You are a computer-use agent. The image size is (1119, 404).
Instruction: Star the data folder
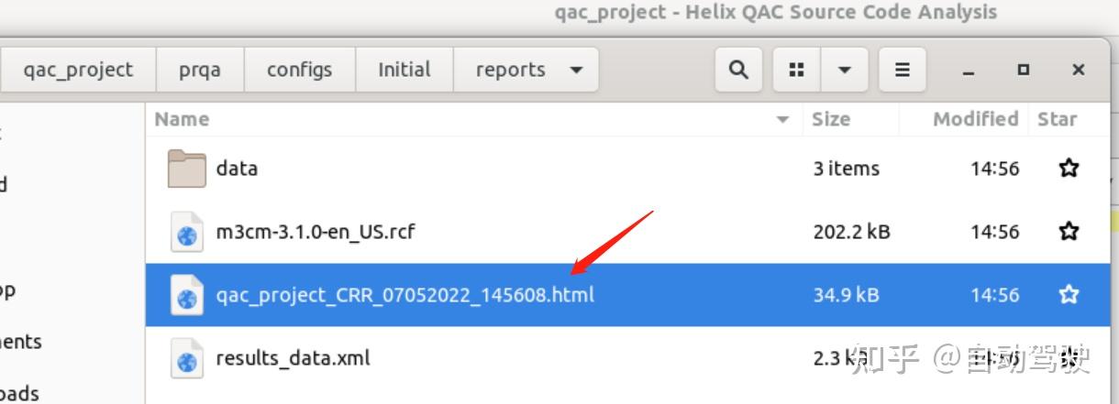click(1069, 169)
